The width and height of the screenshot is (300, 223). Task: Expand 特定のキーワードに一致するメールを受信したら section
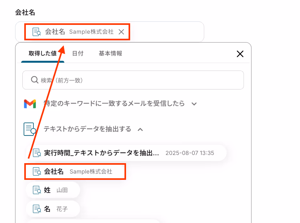(x=194, y=104)
